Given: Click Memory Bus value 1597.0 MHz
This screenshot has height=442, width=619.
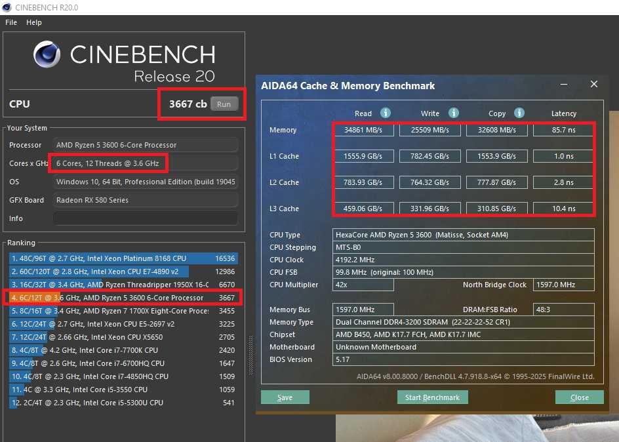Looking at the screenshot, I should pyautogui.click(x=363, y=310).
